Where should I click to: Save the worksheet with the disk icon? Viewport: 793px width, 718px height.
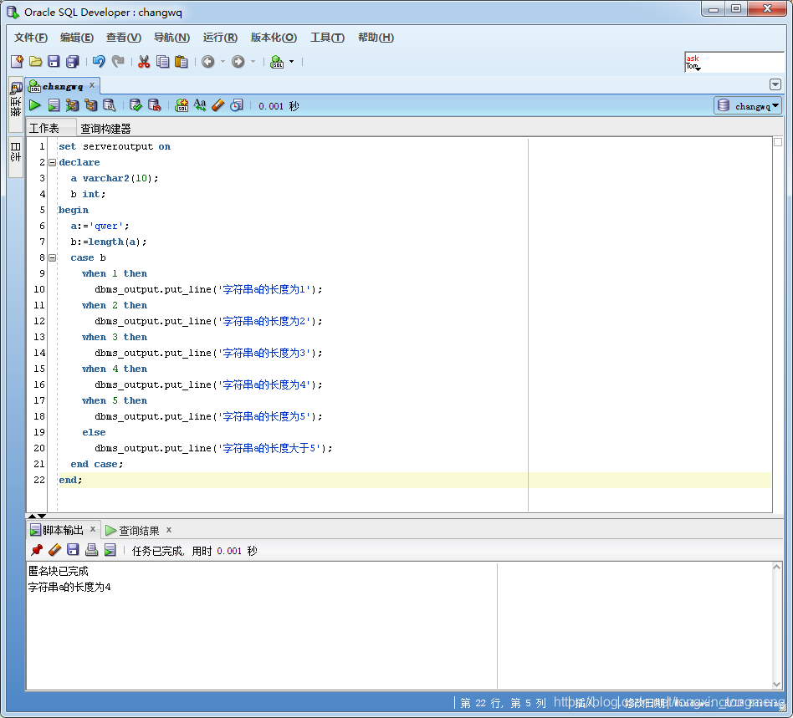pyautogui.click(x=54, y=62)
